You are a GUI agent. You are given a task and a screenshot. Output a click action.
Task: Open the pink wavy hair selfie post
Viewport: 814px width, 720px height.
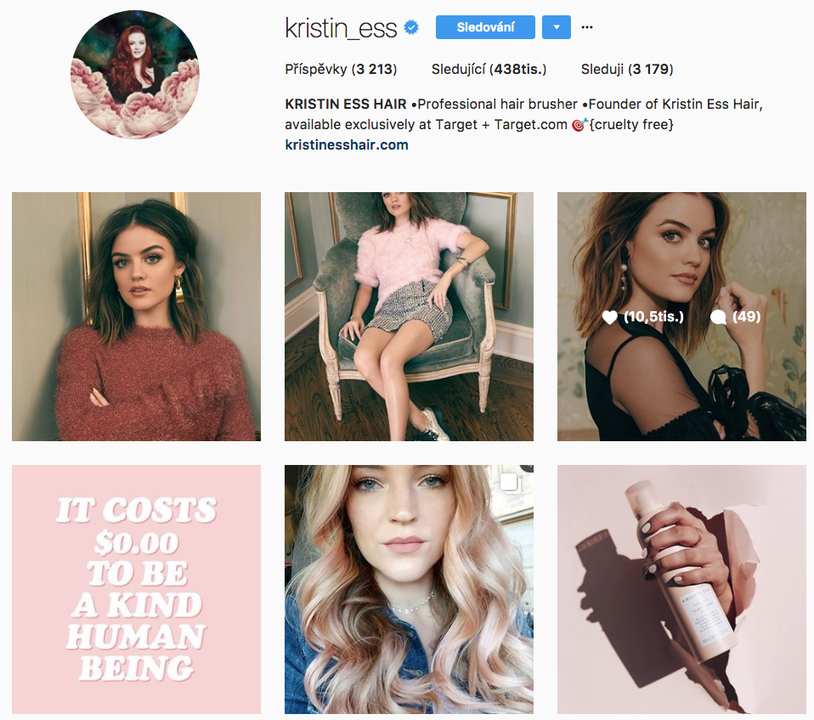(x=409, y=589)
